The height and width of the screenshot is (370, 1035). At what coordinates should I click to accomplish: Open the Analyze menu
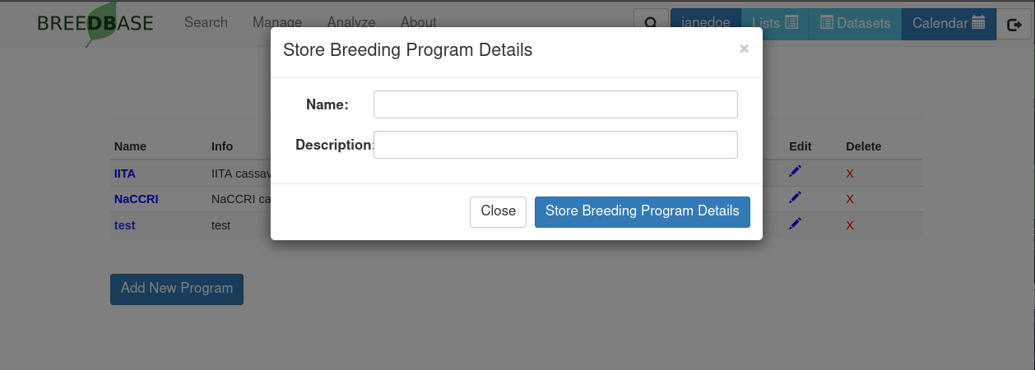click(351, 23)
